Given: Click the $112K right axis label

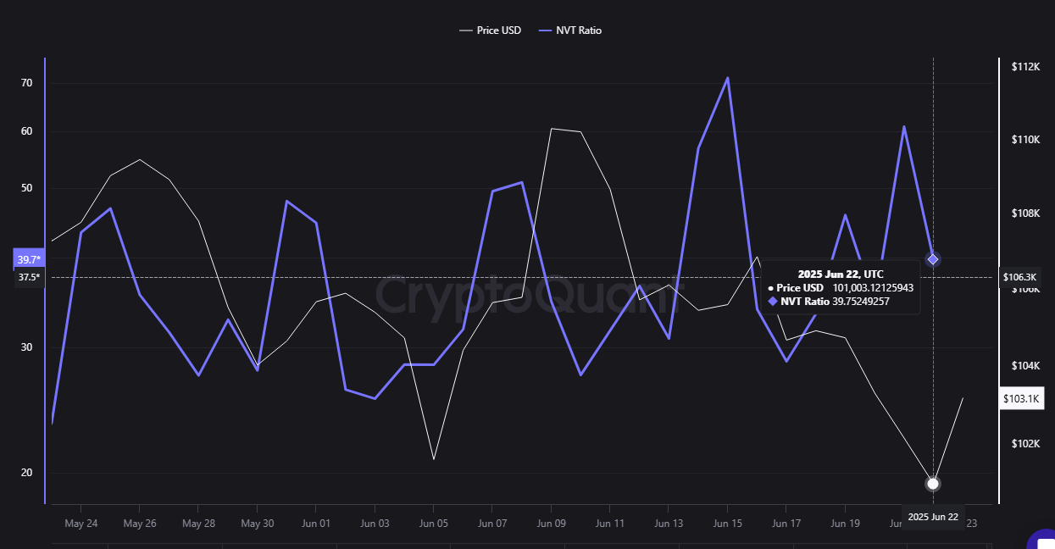Looking at the screenshot, I should coord(1024,67).
